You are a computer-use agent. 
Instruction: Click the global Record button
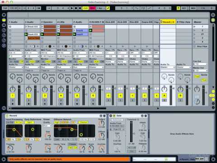coord(80,8)
